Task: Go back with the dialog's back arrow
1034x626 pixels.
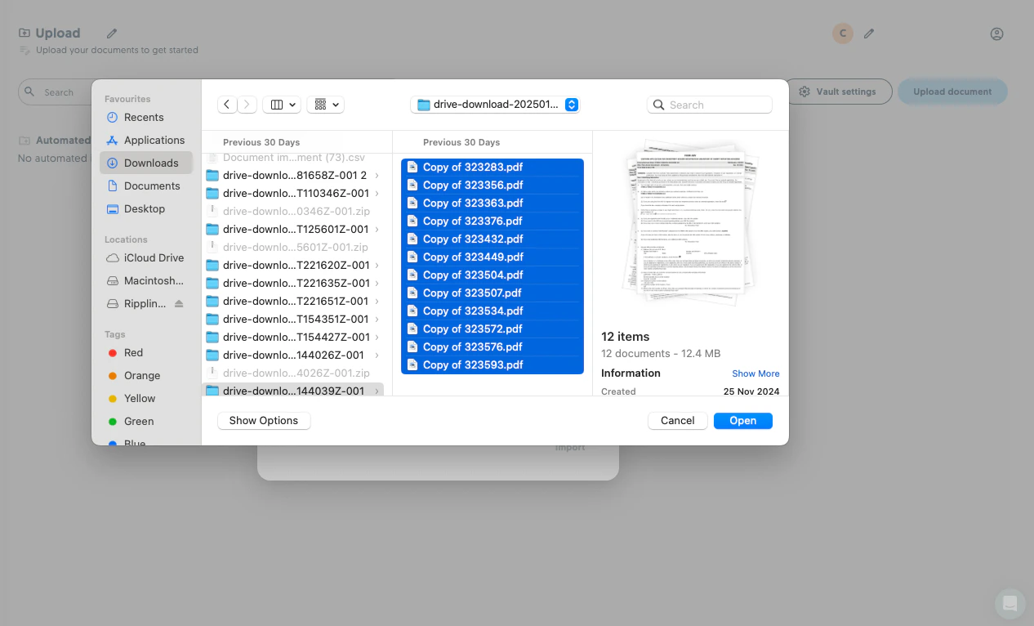Action: pyautogui.click(x=227, y=105)
